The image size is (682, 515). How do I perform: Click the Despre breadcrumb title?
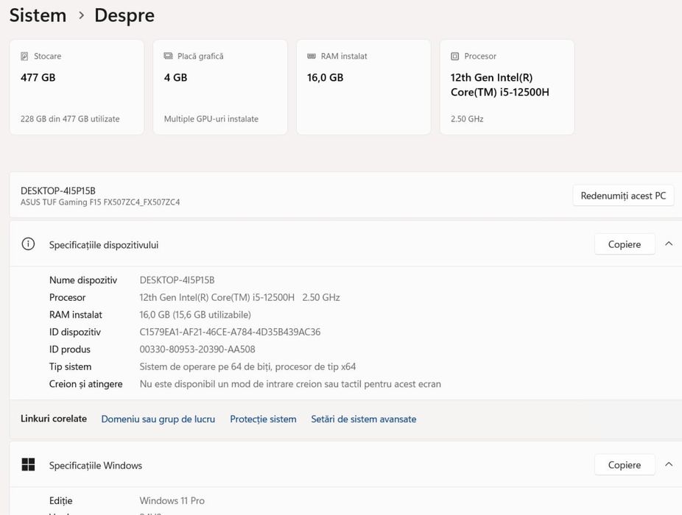(124, 15)
